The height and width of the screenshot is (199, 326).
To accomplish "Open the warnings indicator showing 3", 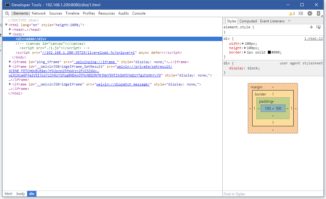I will (292, 13).
